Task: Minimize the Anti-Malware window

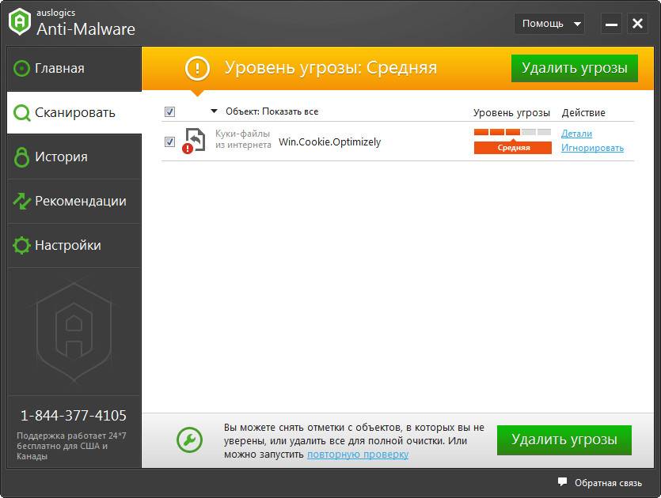Action: pyautogui.click(x=611, y=24)
